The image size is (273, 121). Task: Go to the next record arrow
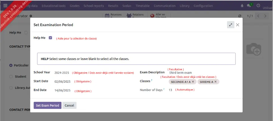click(265, 16)
